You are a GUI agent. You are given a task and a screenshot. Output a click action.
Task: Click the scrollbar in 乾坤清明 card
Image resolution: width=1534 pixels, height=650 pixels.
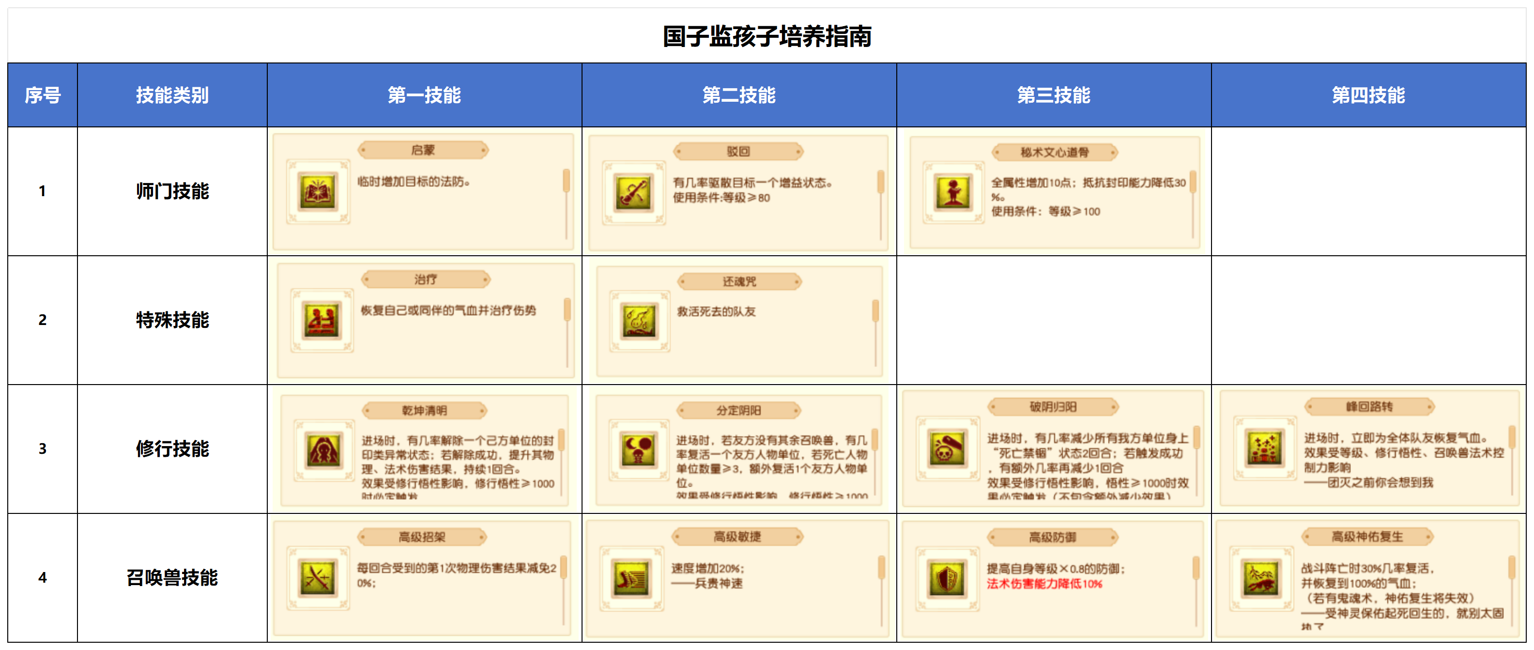coord(561,441)
